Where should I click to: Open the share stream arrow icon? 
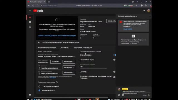click(x=144, y=11)
